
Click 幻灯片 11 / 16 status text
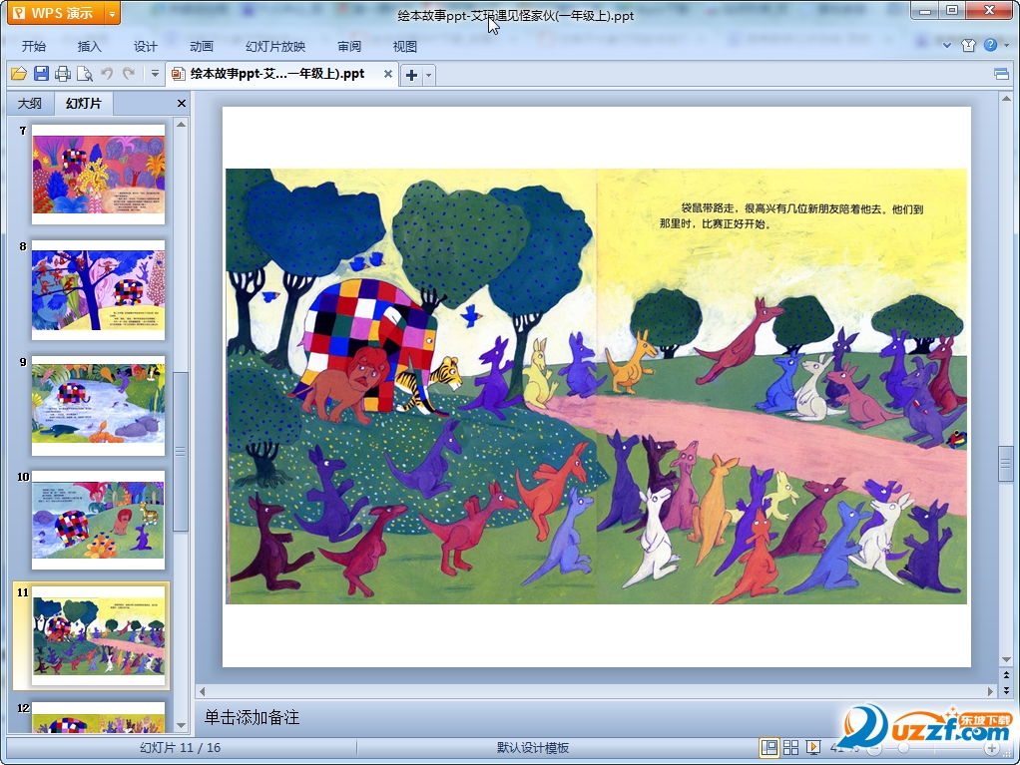(181, 748)
